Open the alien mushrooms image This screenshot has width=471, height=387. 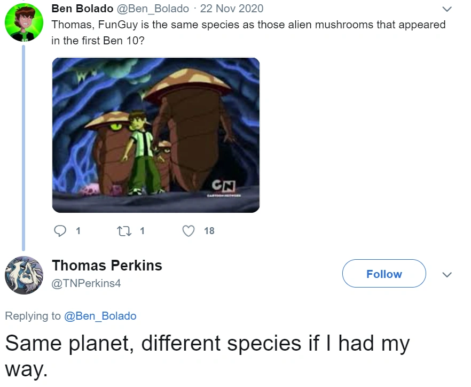(x=155, y=135)
